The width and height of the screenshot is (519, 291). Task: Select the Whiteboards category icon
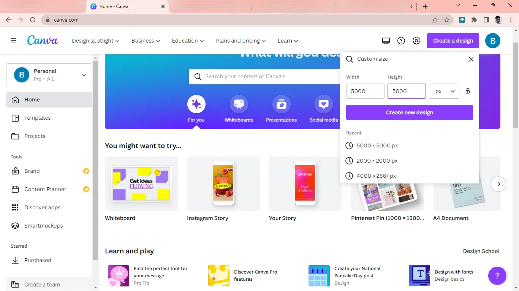point(239,104)
